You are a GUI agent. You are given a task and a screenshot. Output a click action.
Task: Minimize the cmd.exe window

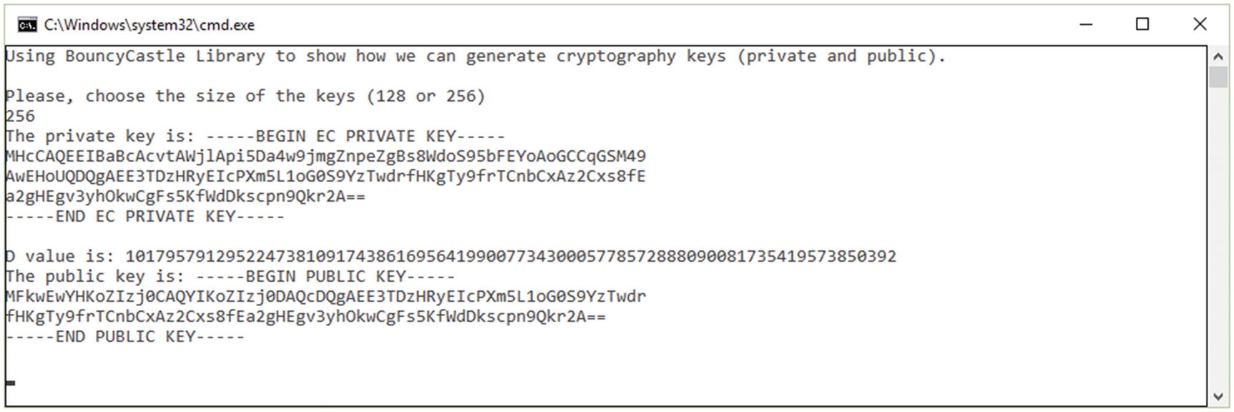(1086, 24)
